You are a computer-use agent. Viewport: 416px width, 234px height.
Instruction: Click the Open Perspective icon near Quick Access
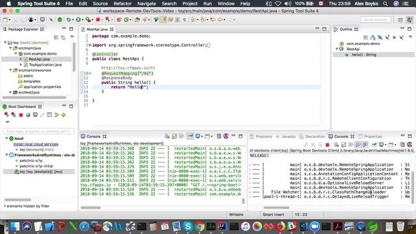400,19
